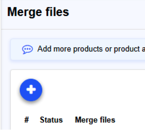Add a new merge file with plus icon
This screenshot has width=145, height=131.
(31, 90)
